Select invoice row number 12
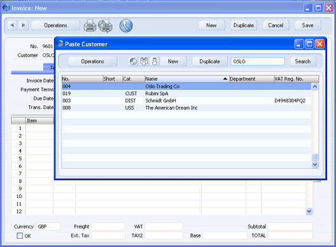 pyautogui.click(x=19, y=211)
